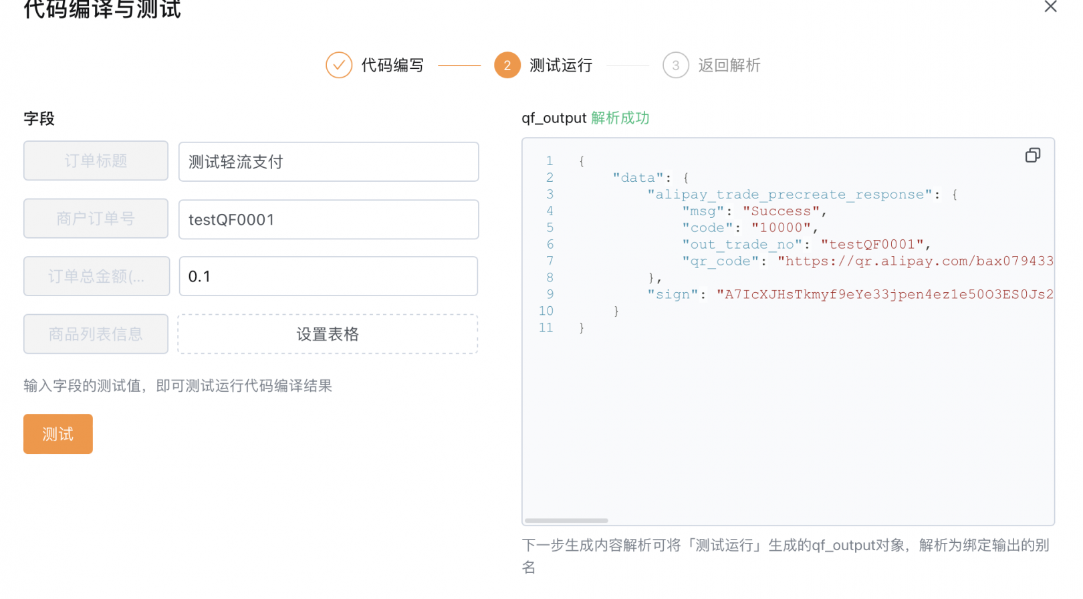1083x599 pixels.
Task: Click the merchant order input testQF0001
Action: [328, 220]
